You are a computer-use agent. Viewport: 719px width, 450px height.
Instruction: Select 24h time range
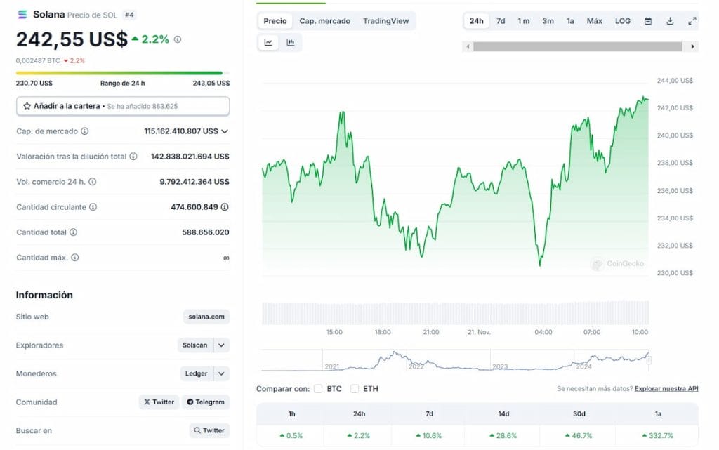click(477, 21)
